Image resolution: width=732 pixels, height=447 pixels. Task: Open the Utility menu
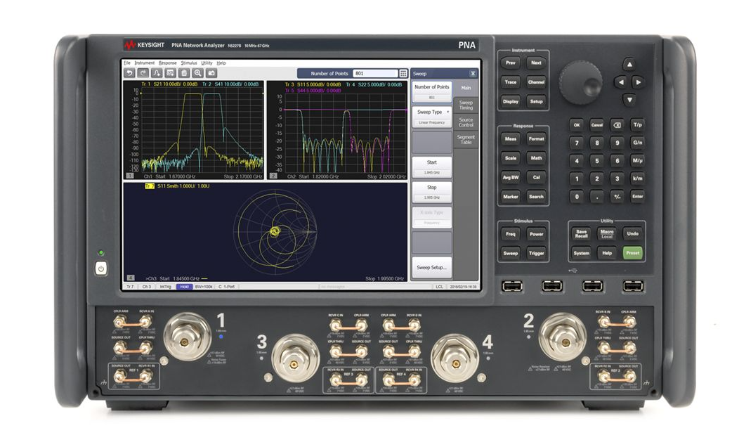tap(207, 63)
